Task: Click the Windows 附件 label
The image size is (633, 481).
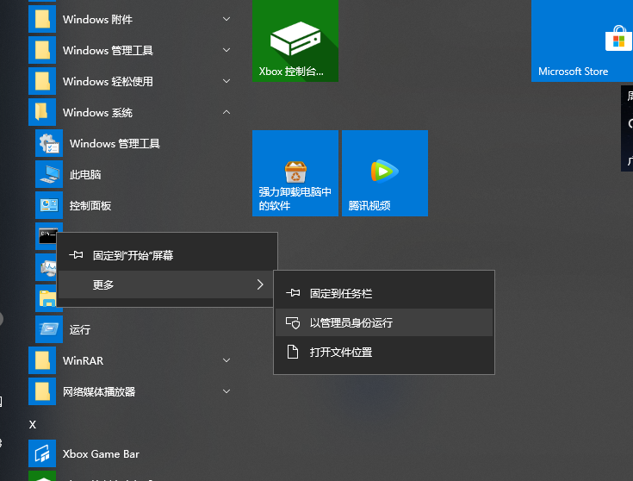Action: point(97,19)
